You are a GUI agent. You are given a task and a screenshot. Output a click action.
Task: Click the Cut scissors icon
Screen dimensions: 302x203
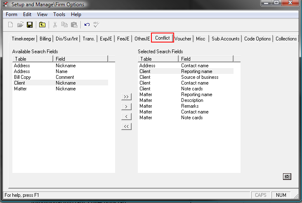(55, 25)
